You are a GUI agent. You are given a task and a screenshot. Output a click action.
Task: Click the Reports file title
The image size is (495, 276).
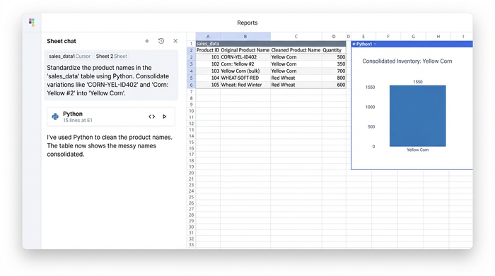pyautogui.click(x=248, y=23)
